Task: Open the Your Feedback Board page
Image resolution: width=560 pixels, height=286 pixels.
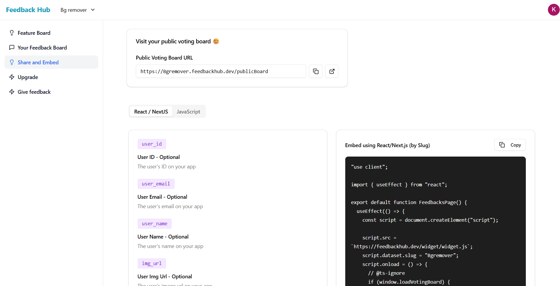Action: click(42, 47)
